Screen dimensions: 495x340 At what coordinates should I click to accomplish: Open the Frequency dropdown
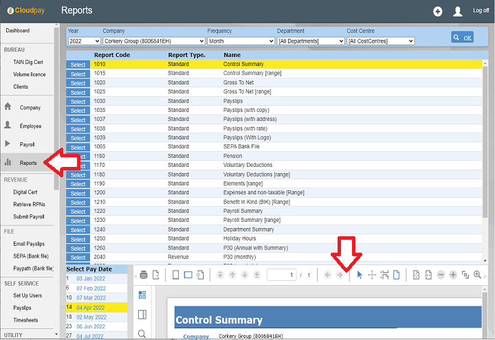click(x=241, y=41)
